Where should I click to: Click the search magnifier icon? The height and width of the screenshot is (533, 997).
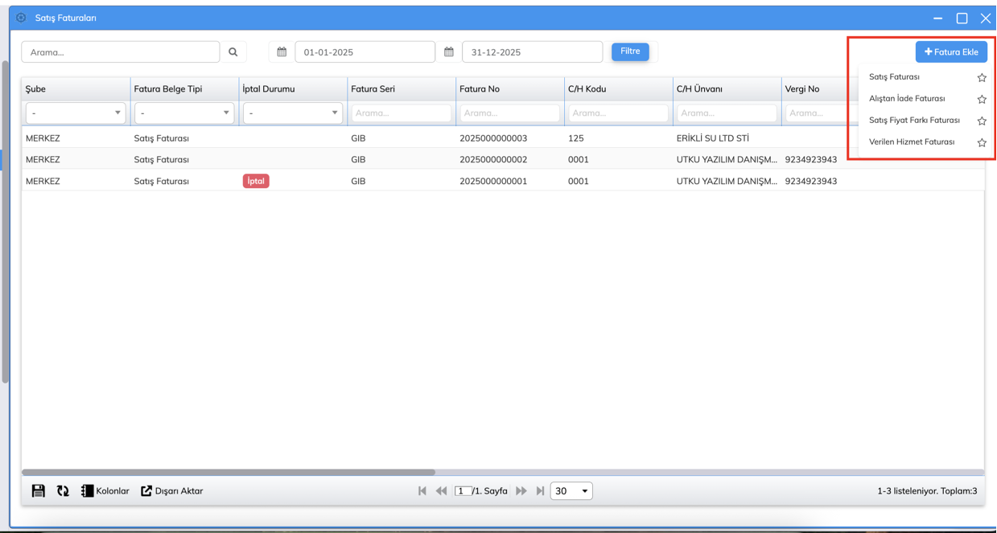(x=233, y=52)
